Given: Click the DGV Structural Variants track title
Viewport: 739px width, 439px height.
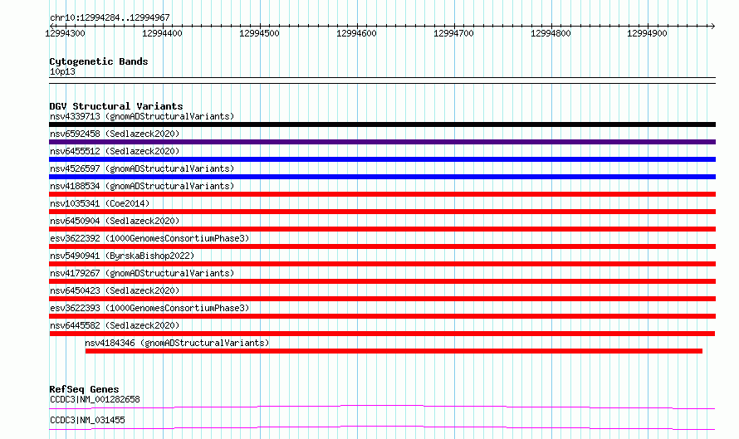Looking at the screenshot, I should point(116,106).
